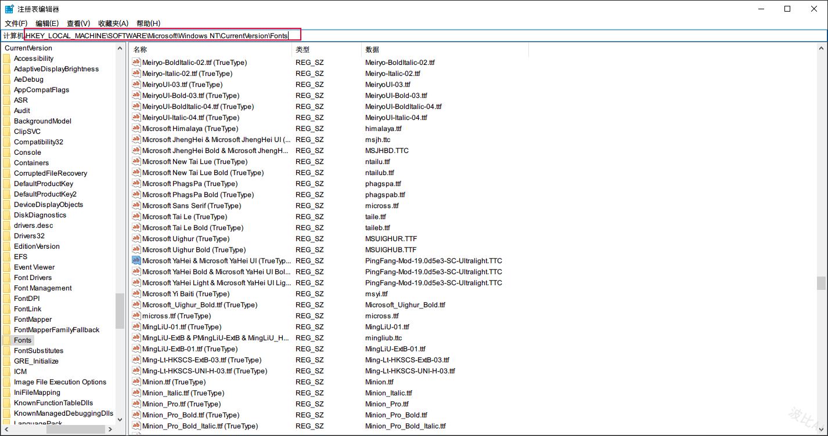Click the folder icon of Accessibility key
828x436 pixels.
(x=7, y=59)
